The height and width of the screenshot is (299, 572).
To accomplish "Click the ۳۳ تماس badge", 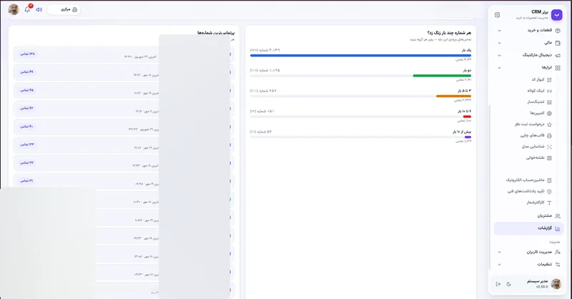I will [x=26, y=144].
